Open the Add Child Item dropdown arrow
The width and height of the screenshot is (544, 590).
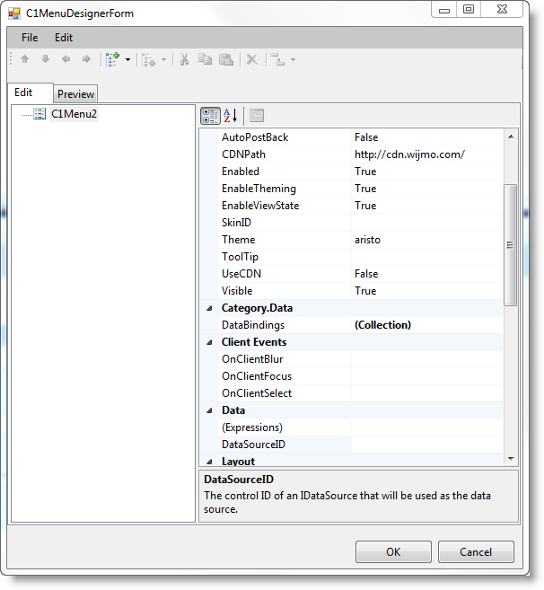[x=127, y=59]
